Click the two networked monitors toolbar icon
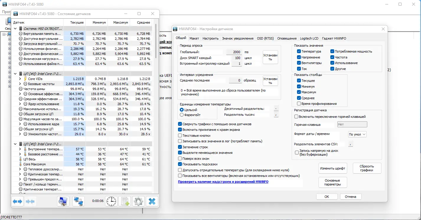Viewport: 421px width, 220px height. 79,201
